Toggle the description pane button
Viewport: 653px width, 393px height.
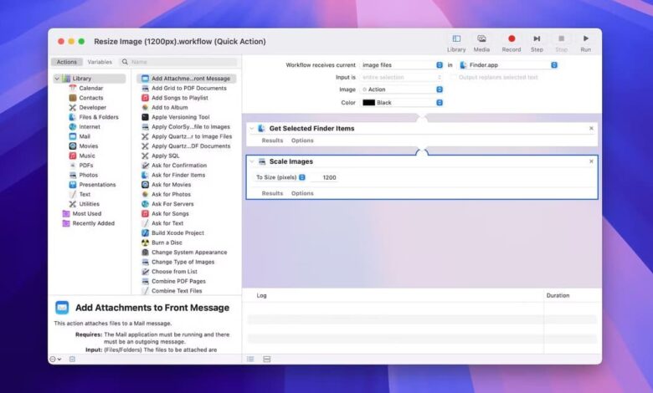coord(72,359)
